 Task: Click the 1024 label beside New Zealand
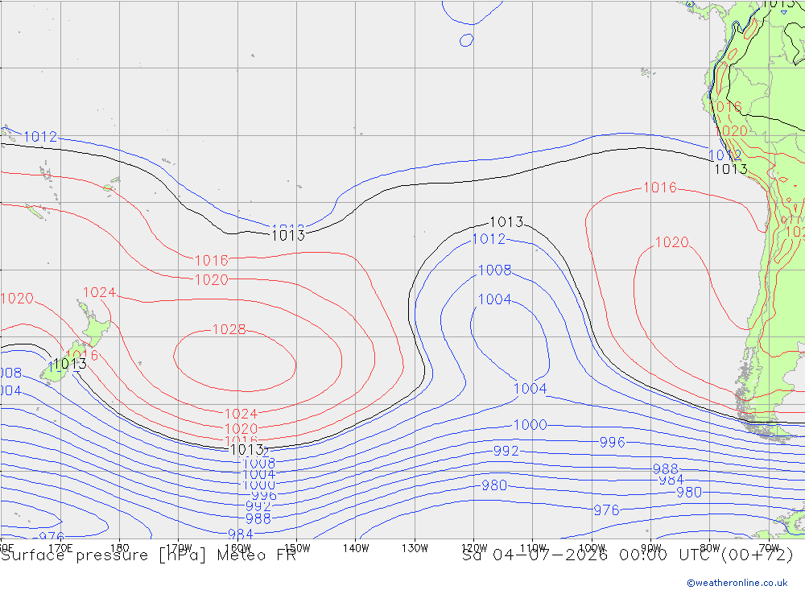pos(99,293)
